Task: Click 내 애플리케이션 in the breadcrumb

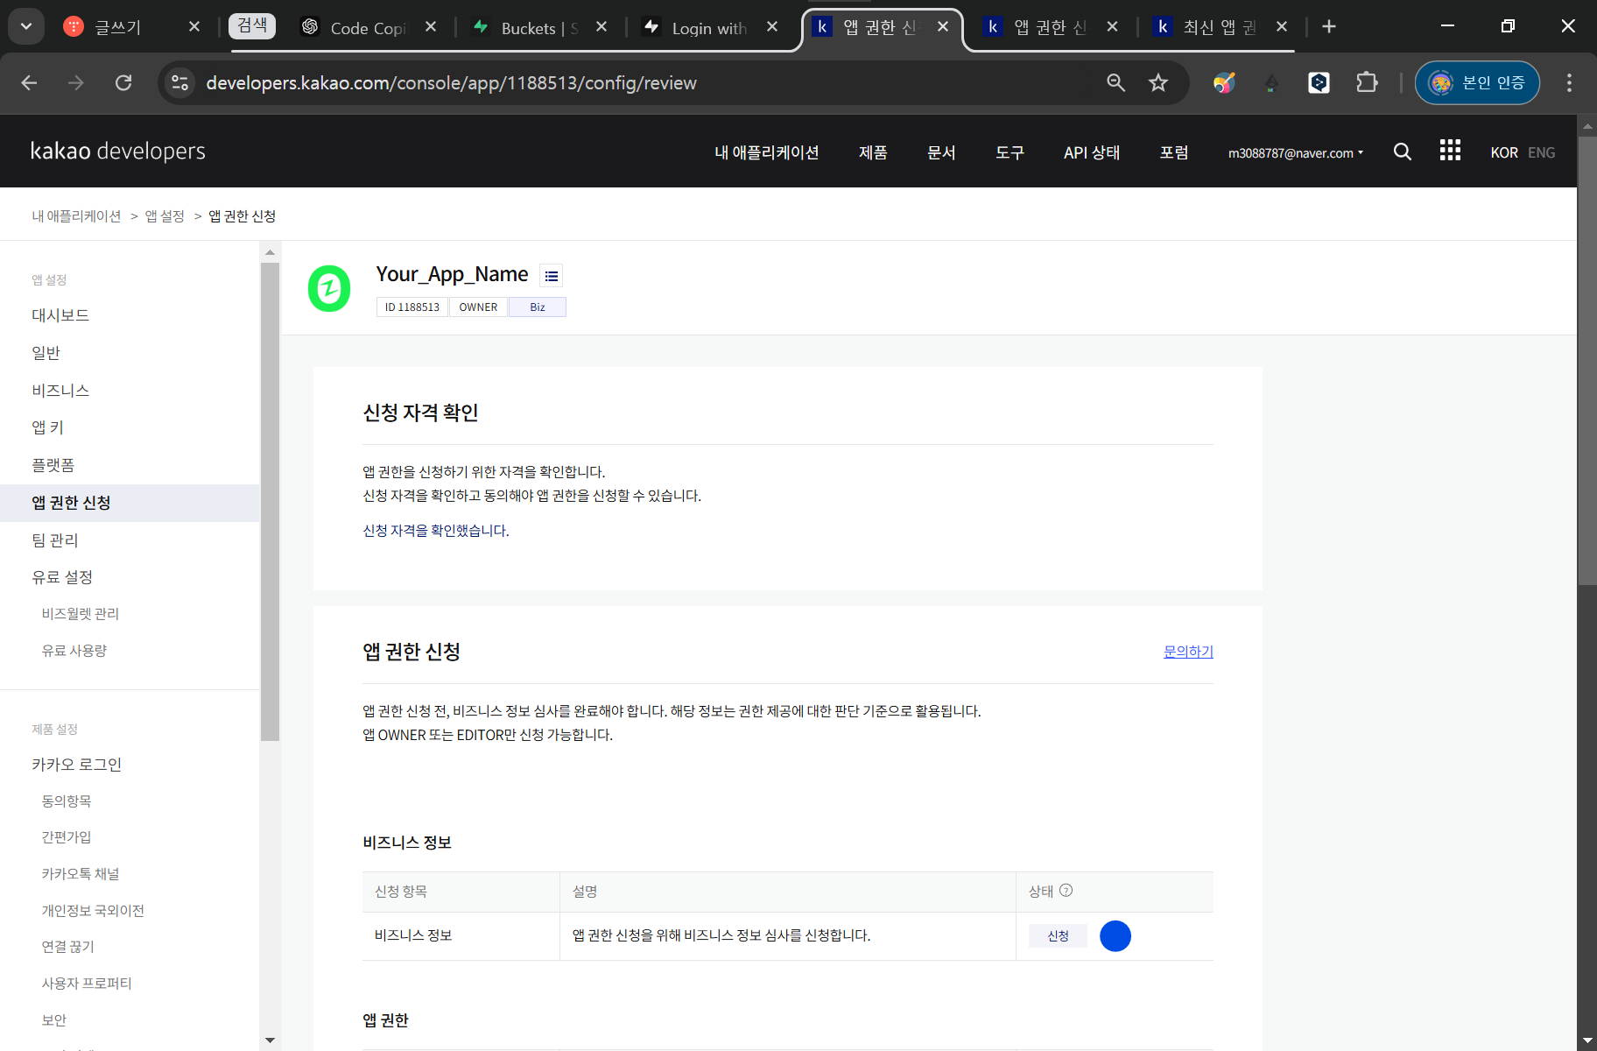Action: tap(76, 215)
